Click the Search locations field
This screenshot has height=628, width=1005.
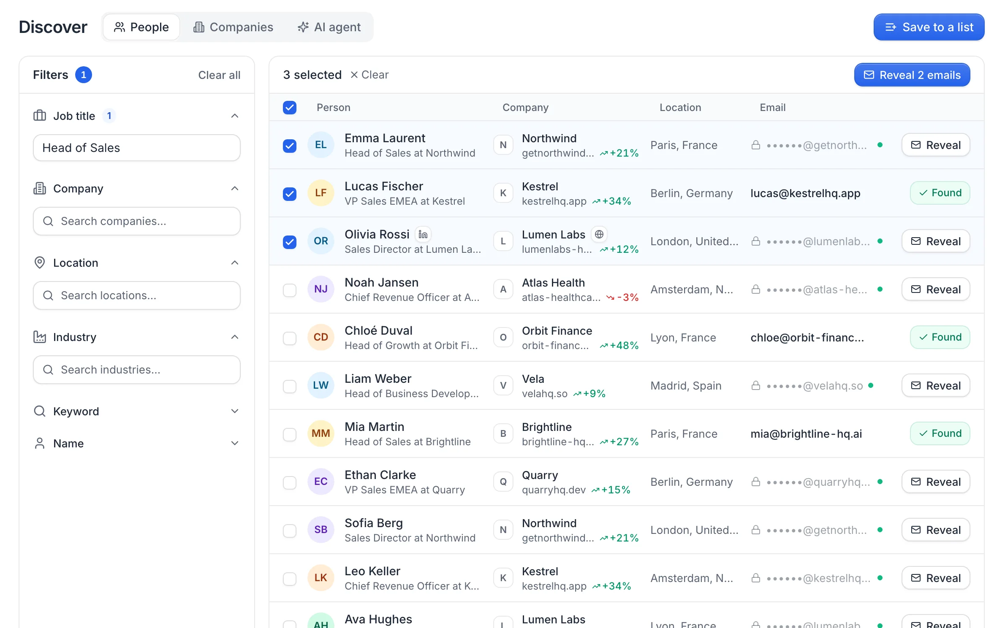(137, 295)
